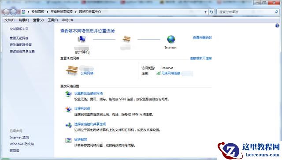
Task: Go to 控制面板主页 in sidebar
Action: (x=19, y=29)
